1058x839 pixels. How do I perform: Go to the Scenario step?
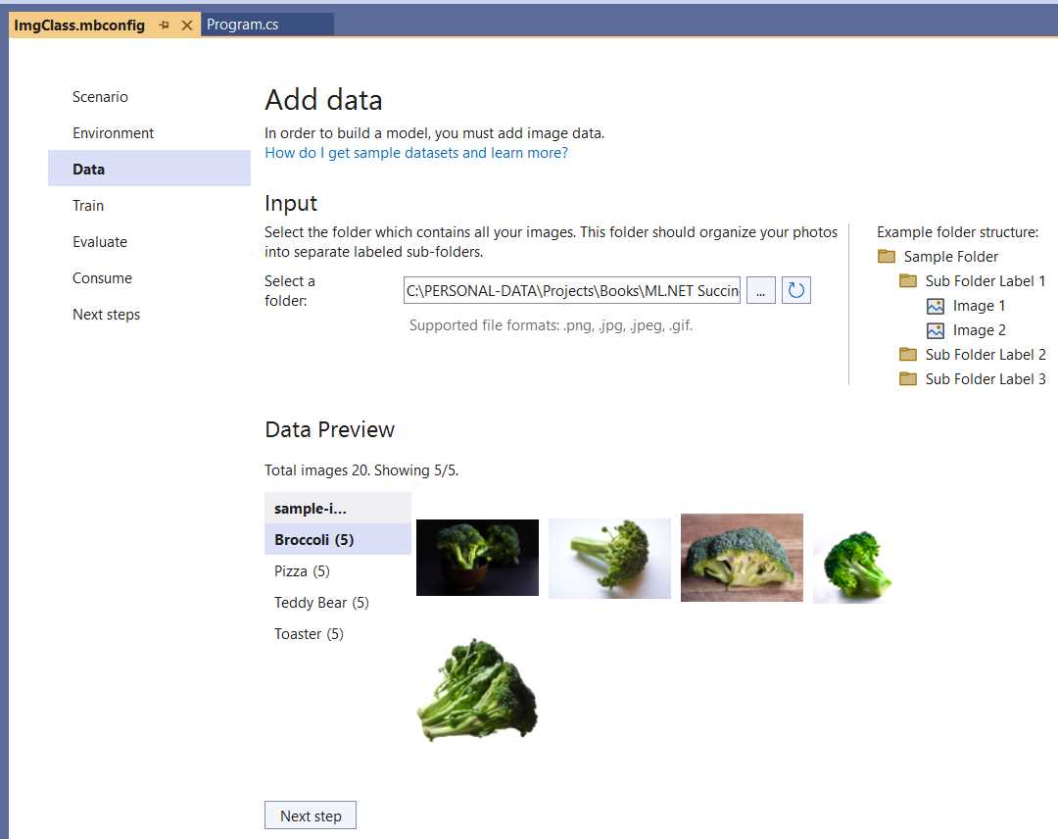tap(100, 96)
